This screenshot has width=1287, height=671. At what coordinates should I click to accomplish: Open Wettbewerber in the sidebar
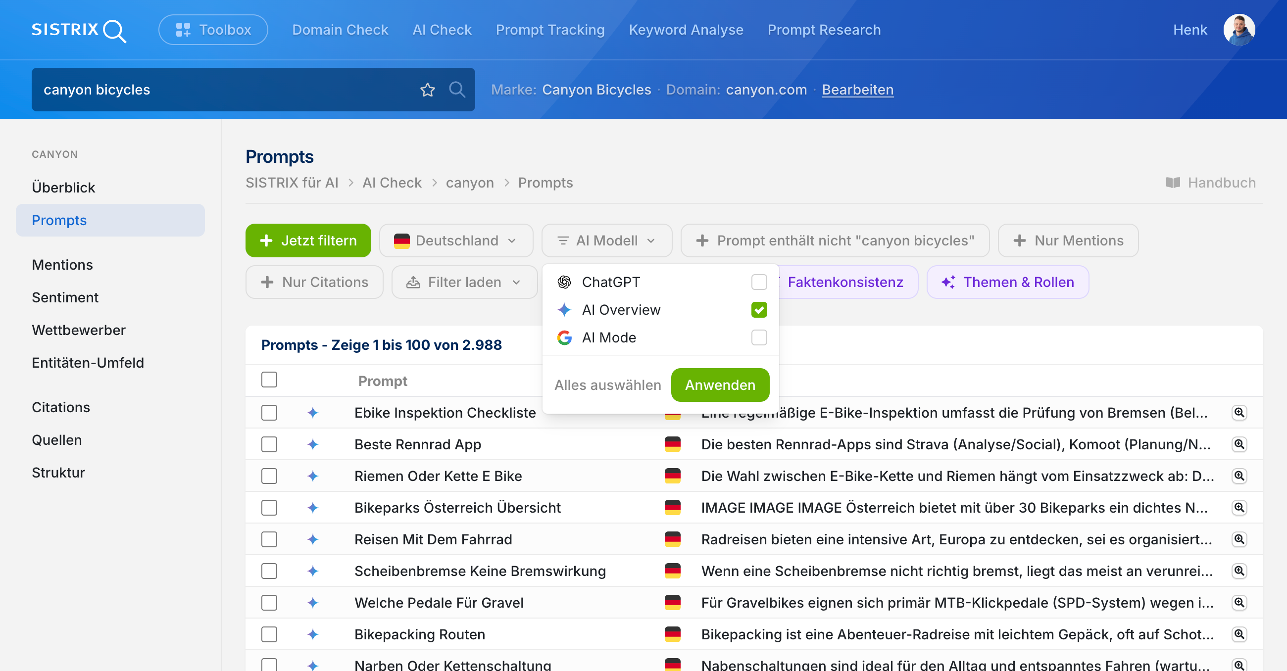coord(78,330)
